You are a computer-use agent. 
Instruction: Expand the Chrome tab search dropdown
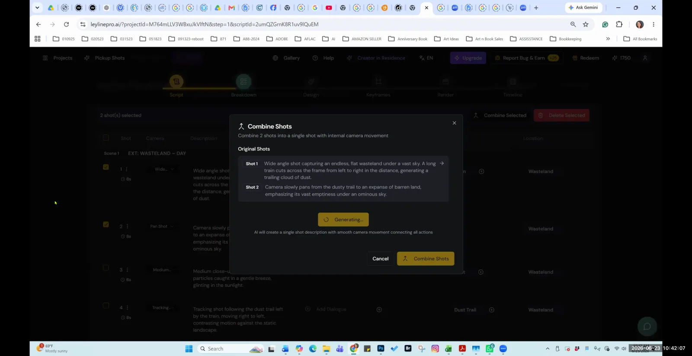(x=37, y=7)
